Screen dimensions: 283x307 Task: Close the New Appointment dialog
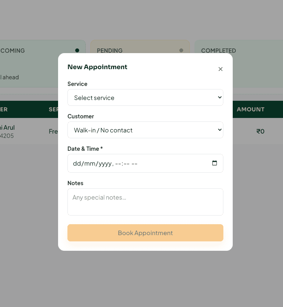click(x=221, y=69)
